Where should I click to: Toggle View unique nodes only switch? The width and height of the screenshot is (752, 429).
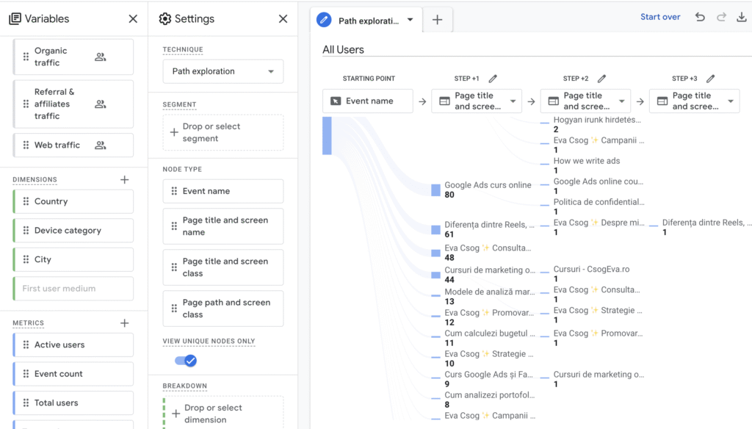pyautogui.click(x=186, y=361)
